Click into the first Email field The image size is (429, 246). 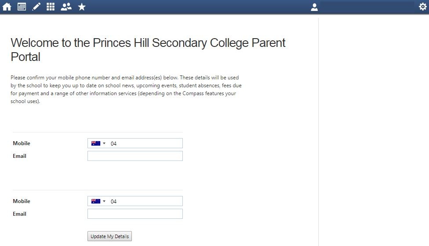pos(135,156)
